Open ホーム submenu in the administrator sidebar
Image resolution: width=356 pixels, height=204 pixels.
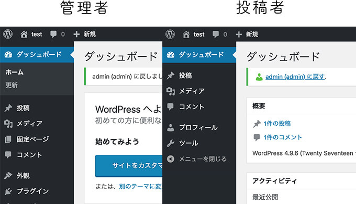pyautogui.click(x=15, y=73)
